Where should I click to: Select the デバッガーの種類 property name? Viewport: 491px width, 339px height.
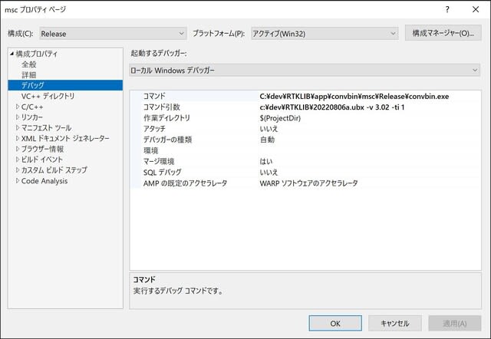pos(167,140)
